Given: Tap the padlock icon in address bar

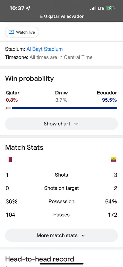Looking at the screenshot, I should point(41,16).
